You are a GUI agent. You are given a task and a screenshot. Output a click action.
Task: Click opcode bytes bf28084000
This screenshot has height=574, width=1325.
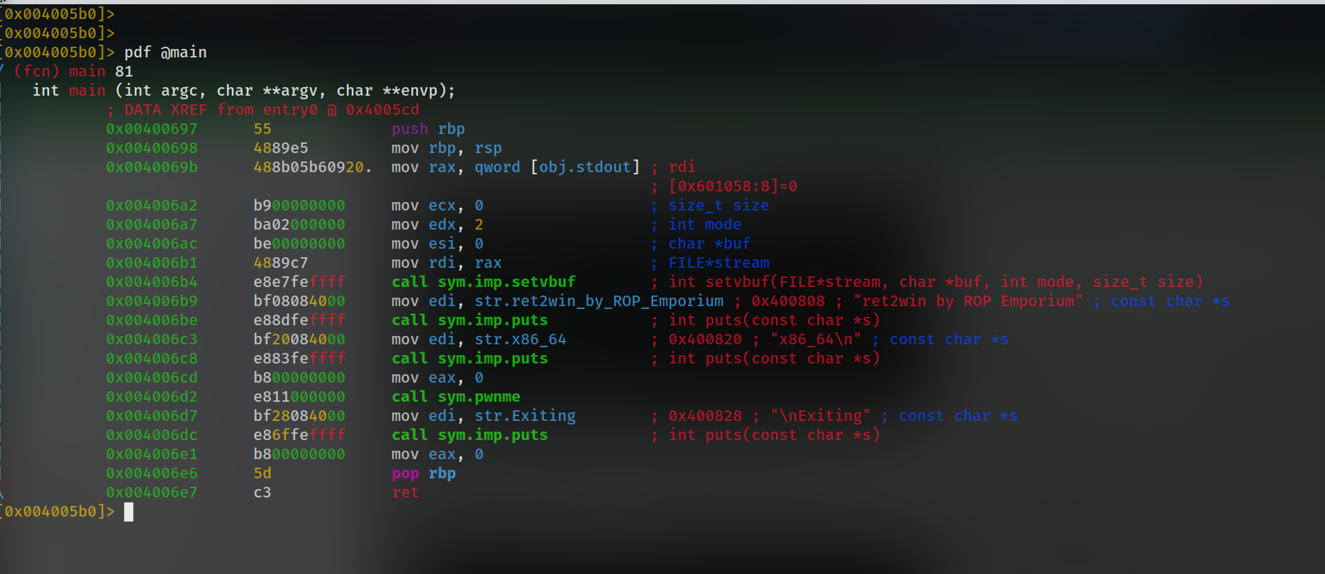(299, 416)
